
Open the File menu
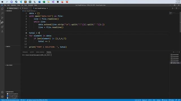5,5
